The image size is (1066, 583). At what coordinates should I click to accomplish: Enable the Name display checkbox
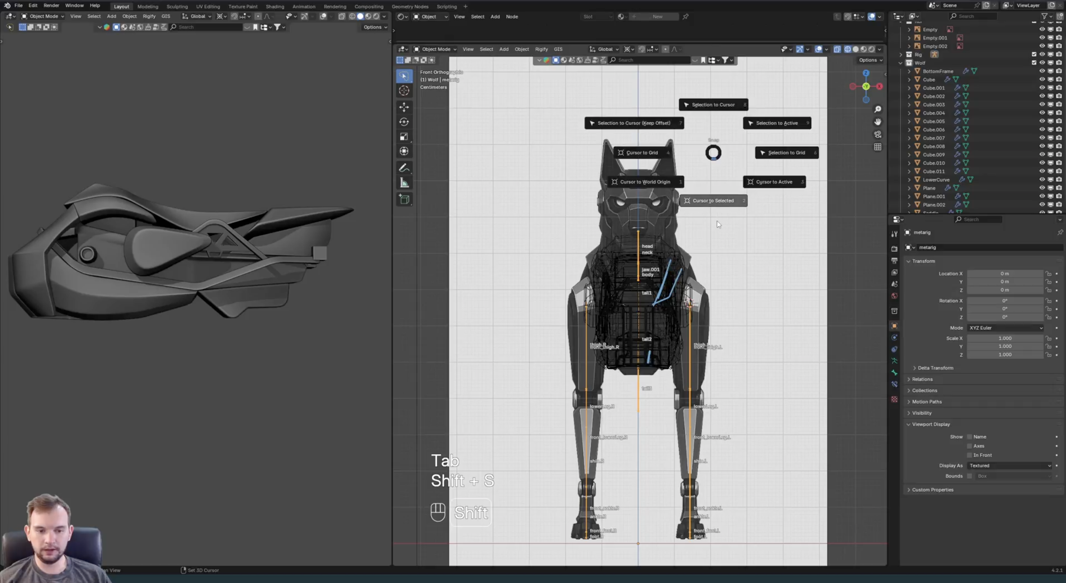(x=969, y=437)
